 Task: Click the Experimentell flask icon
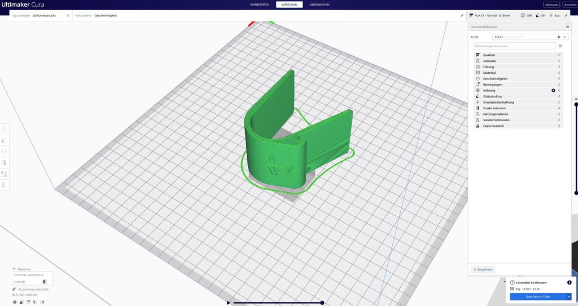(x=478, y=126)
